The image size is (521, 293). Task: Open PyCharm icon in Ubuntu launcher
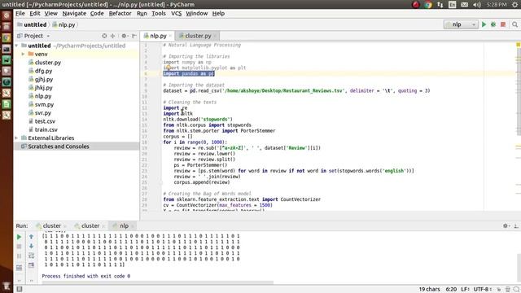click(7, 59)
